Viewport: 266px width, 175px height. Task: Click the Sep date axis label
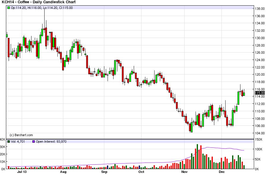click(104, 172)
